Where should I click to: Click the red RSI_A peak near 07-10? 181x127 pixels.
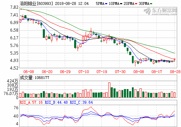coord(91,107)
